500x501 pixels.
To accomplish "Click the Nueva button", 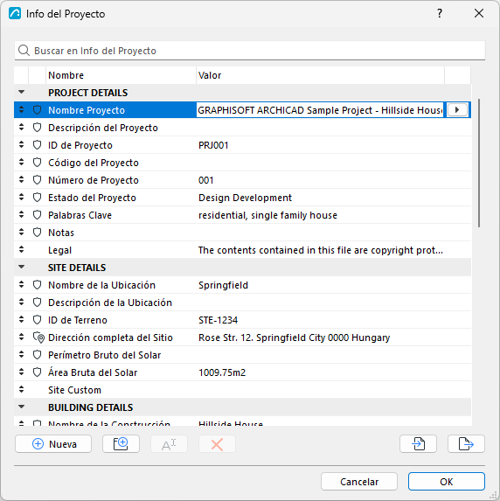I will tap(53, 443).
